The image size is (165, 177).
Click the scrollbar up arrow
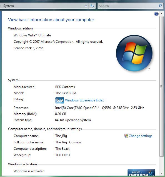pos(162,14)
